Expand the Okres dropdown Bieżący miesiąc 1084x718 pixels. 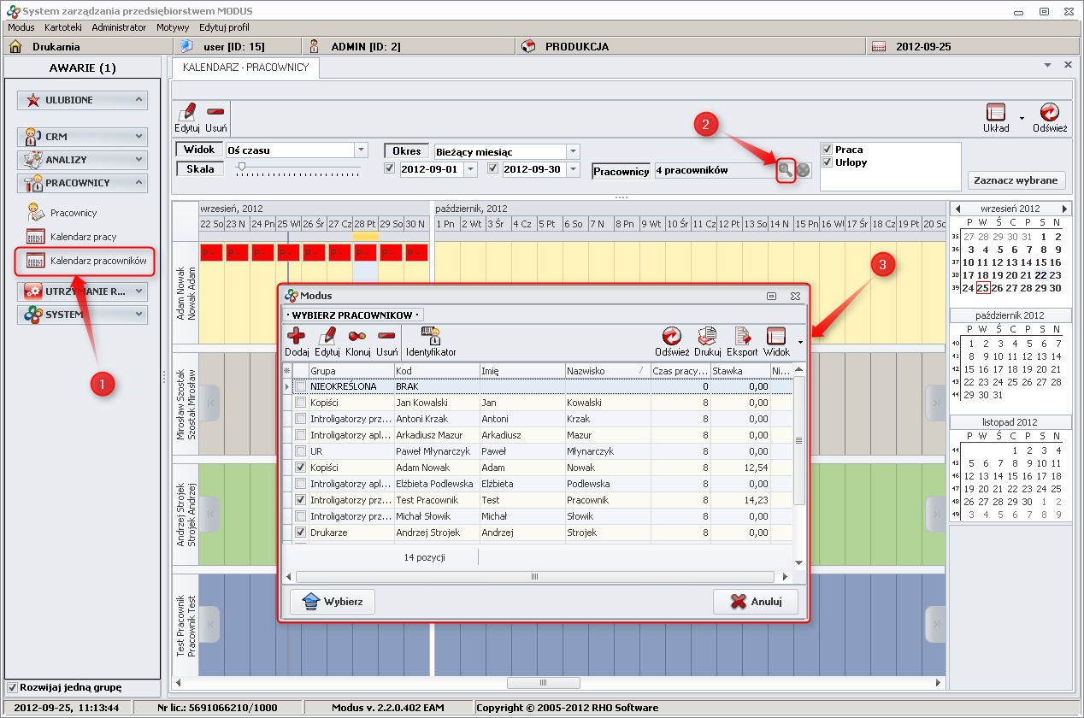(573, 151)
